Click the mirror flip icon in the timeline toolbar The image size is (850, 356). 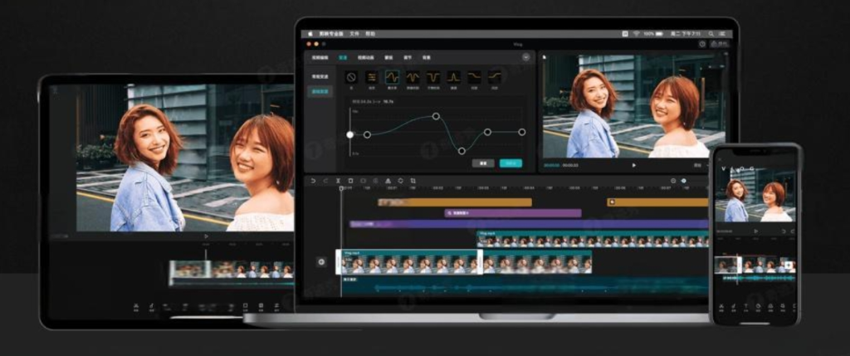[388, 181]
